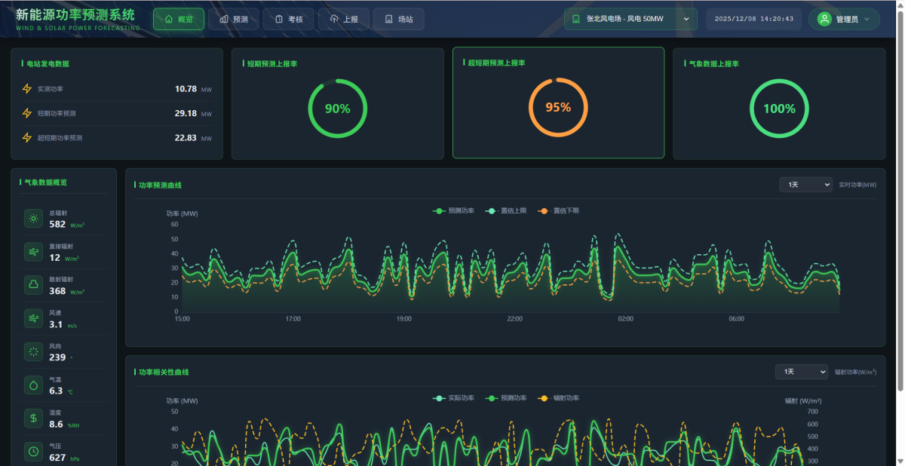Click the humidity (湿度) icon
Screen dimensions: 905x466
coord(34,418)
